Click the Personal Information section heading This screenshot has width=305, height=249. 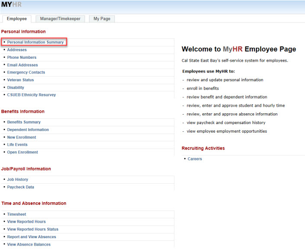[x=23, y=32]
